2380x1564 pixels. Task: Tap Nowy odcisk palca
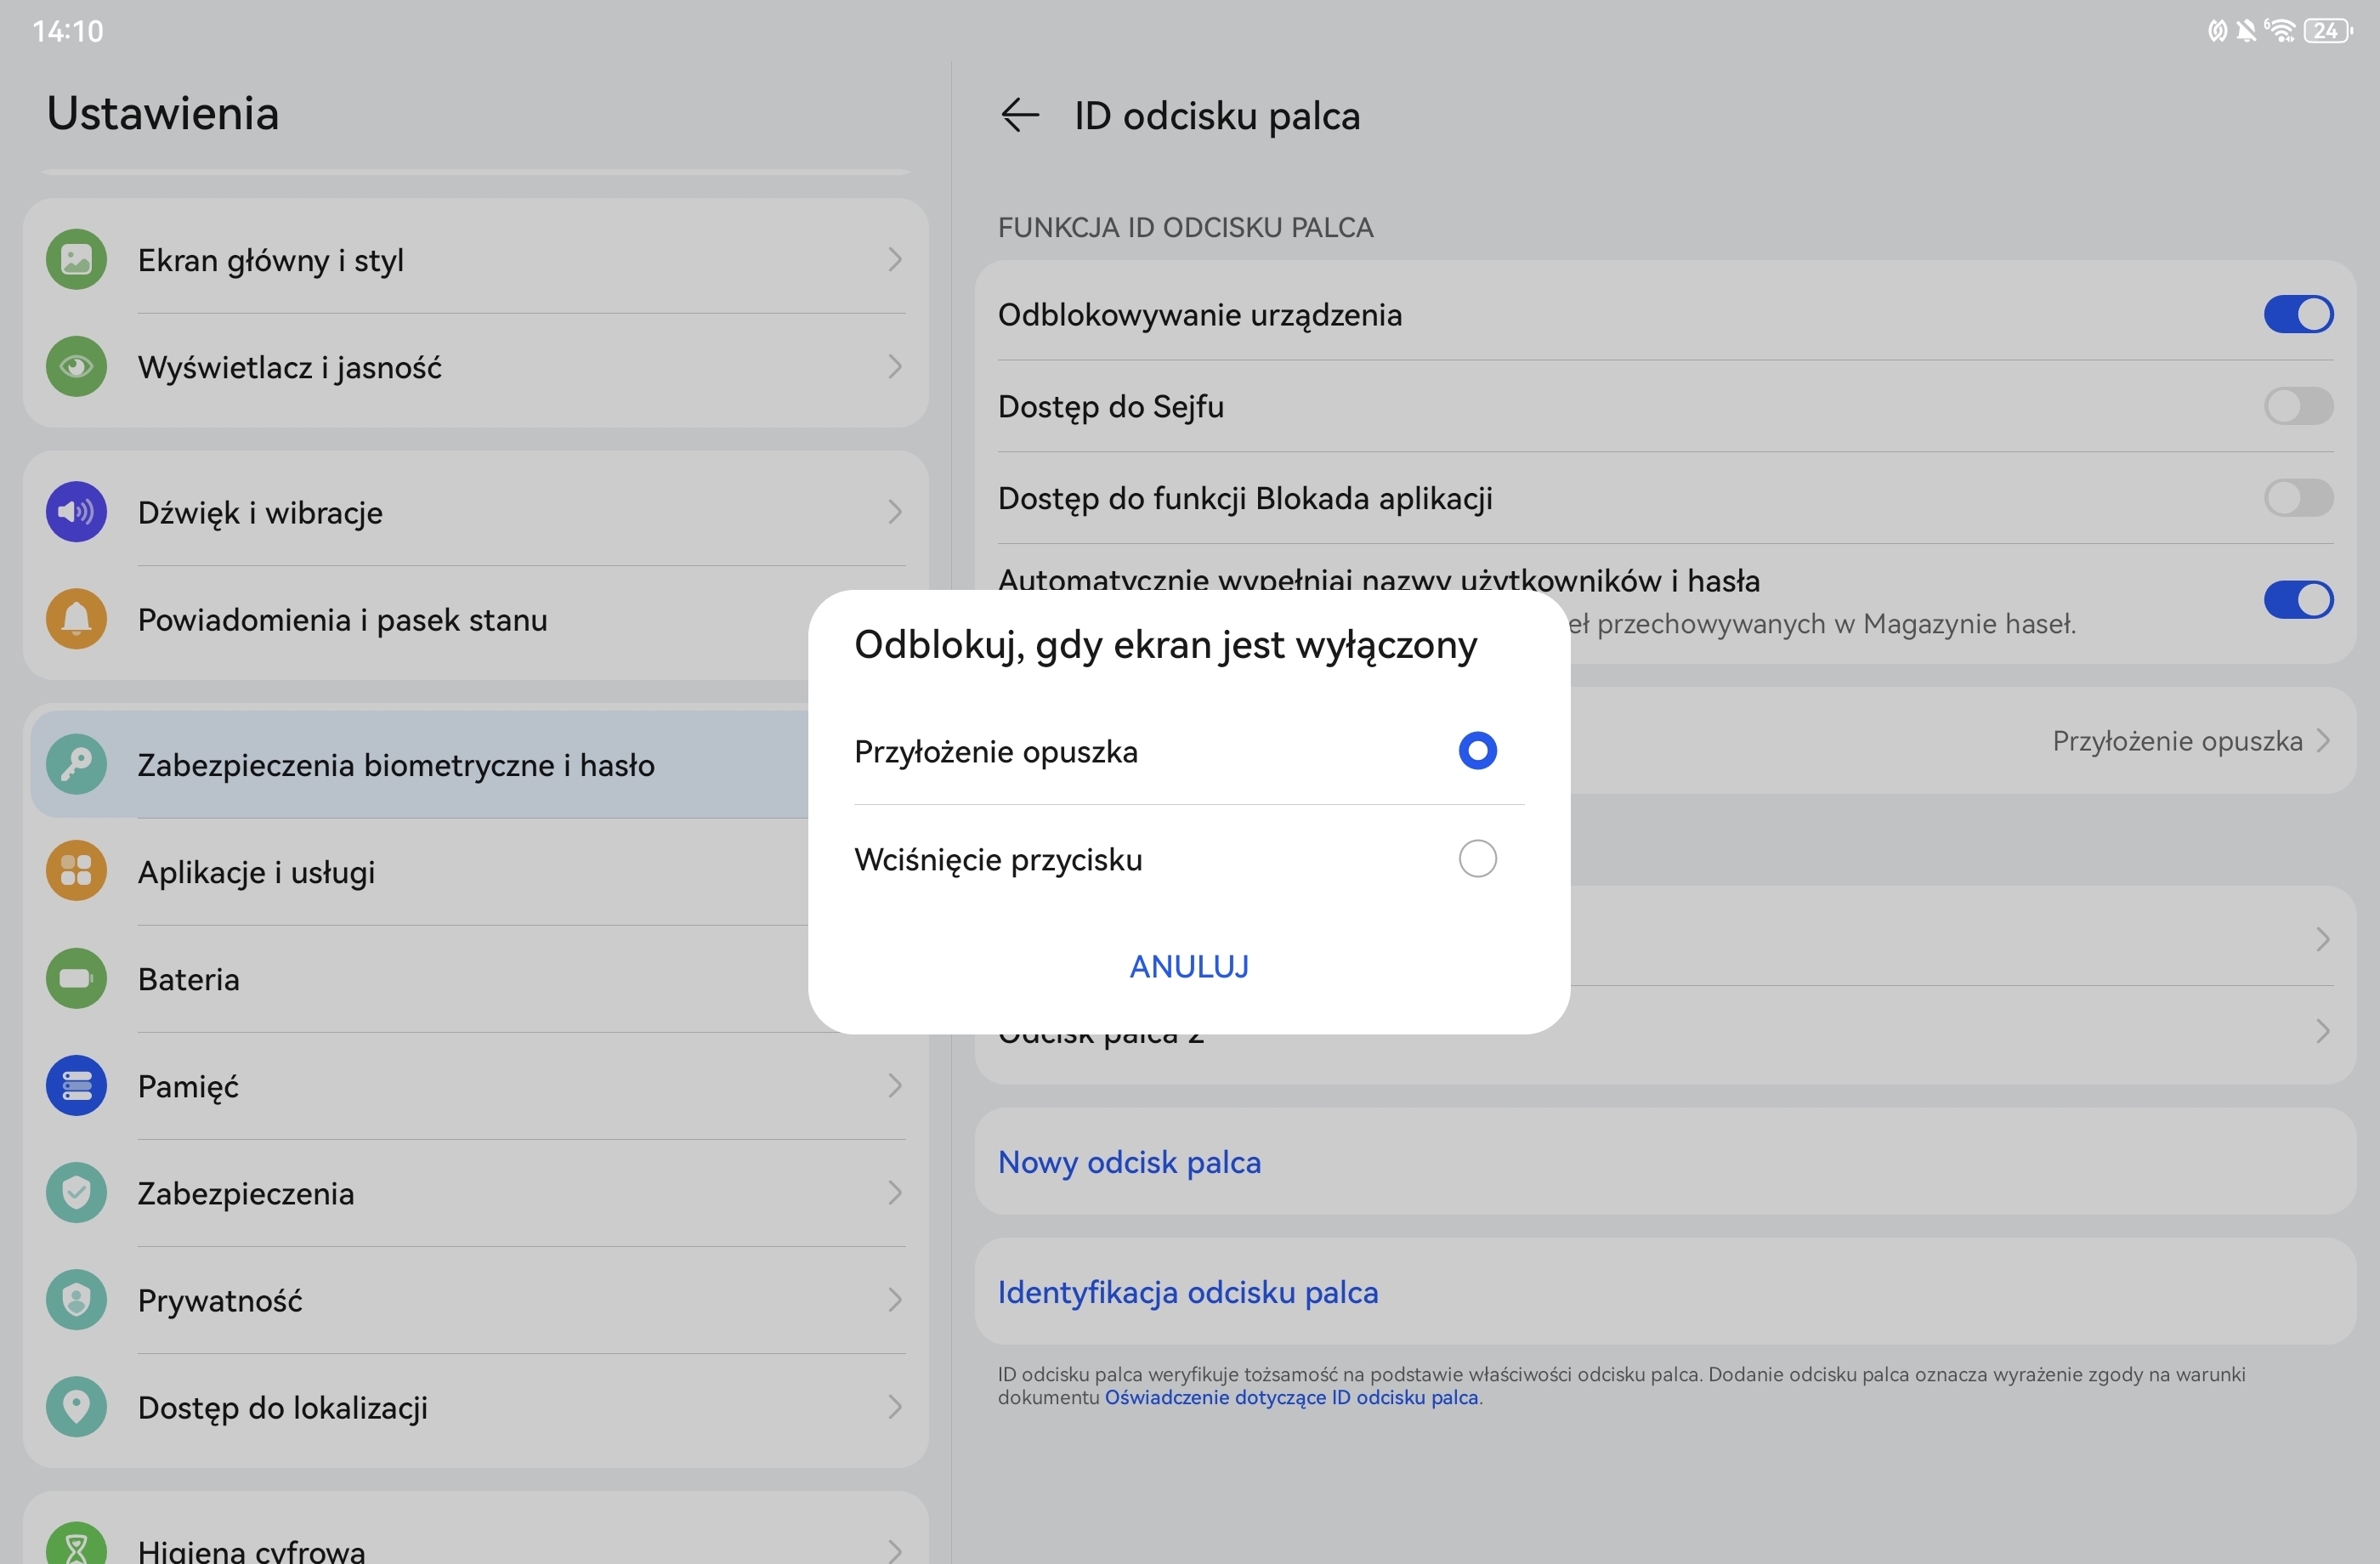(1129, 1163)
